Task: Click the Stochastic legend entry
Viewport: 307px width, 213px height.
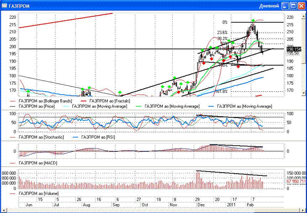Action: [37, 137]
